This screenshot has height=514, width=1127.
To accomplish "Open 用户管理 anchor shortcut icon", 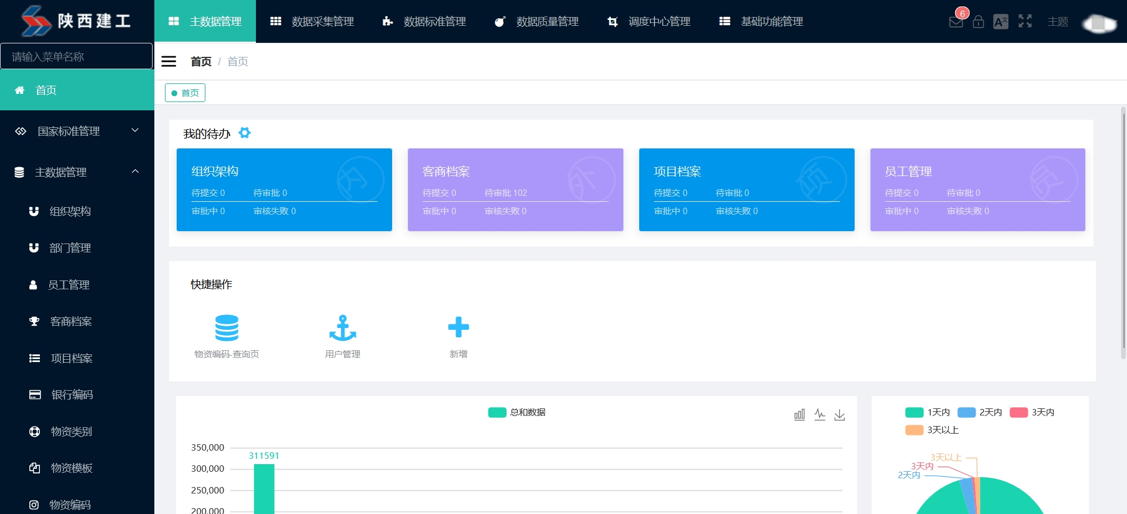I will [343, 328].
